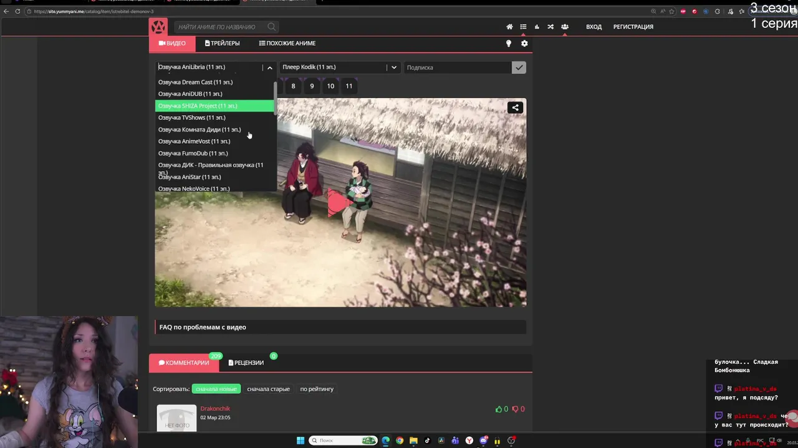Select Озвучка Комната Диди option

214,129
